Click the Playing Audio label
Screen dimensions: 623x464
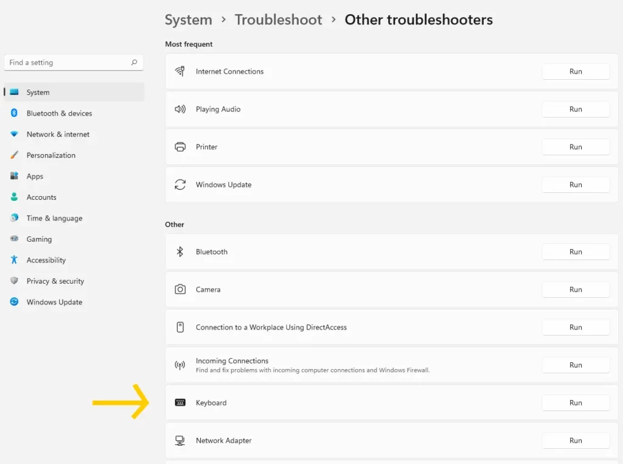click(218, 110)
